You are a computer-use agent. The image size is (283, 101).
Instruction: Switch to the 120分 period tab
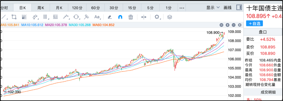[x=77, y=8]
